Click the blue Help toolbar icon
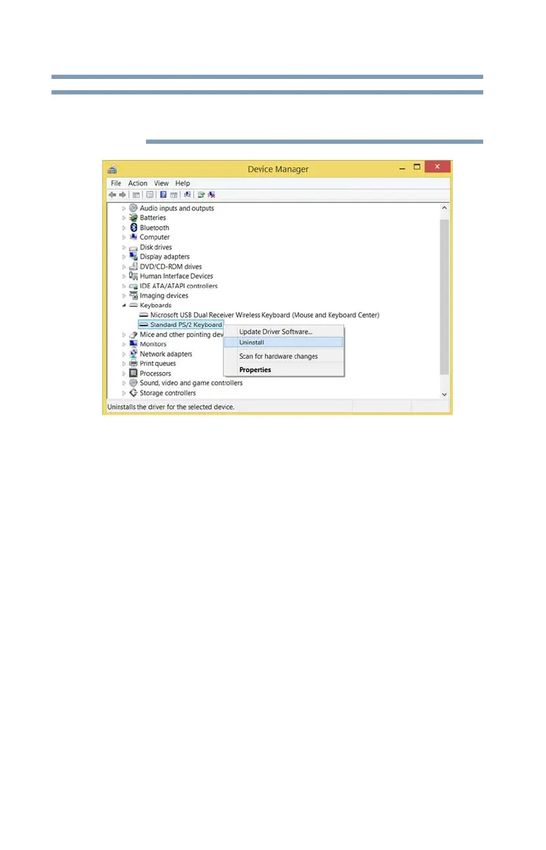This screenshot has height=850, width=546. click(x=163, y=195)
